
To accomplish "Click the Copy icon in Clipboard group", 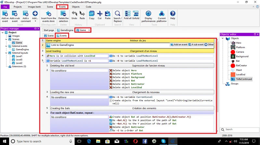I will coord(92,14).
